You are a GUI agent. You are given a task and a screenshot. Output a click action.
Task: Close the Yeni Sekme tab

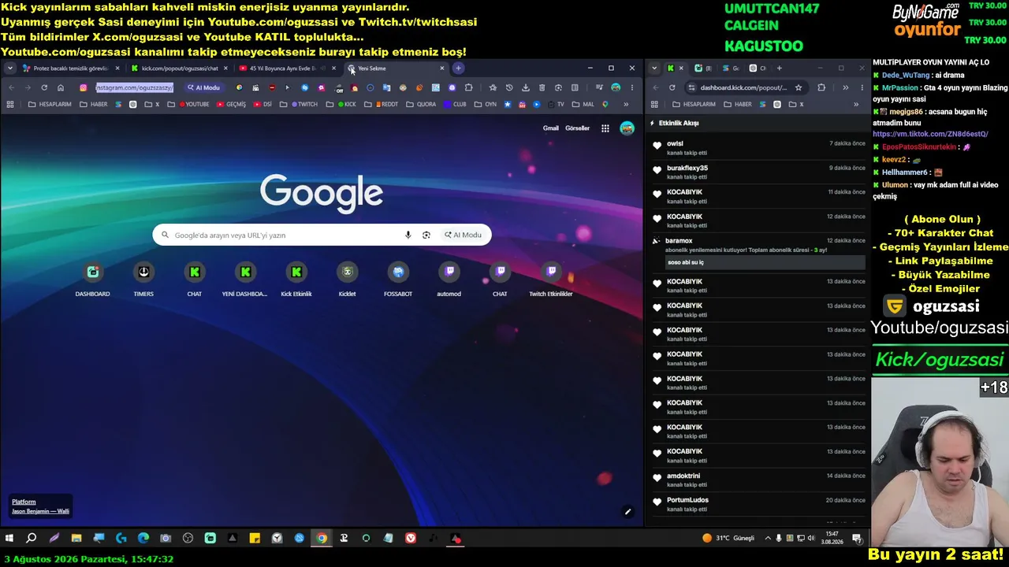click(x=441, y=69)
